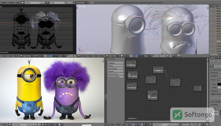Click the Normal Map node button
Screen dimensions: 221x126
click(116, 69)
